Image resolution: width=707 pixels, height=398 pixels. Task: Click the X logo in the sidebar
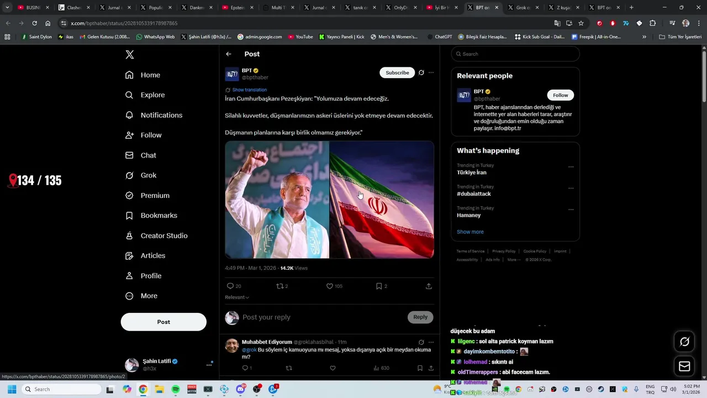click(x=129, y=55)
